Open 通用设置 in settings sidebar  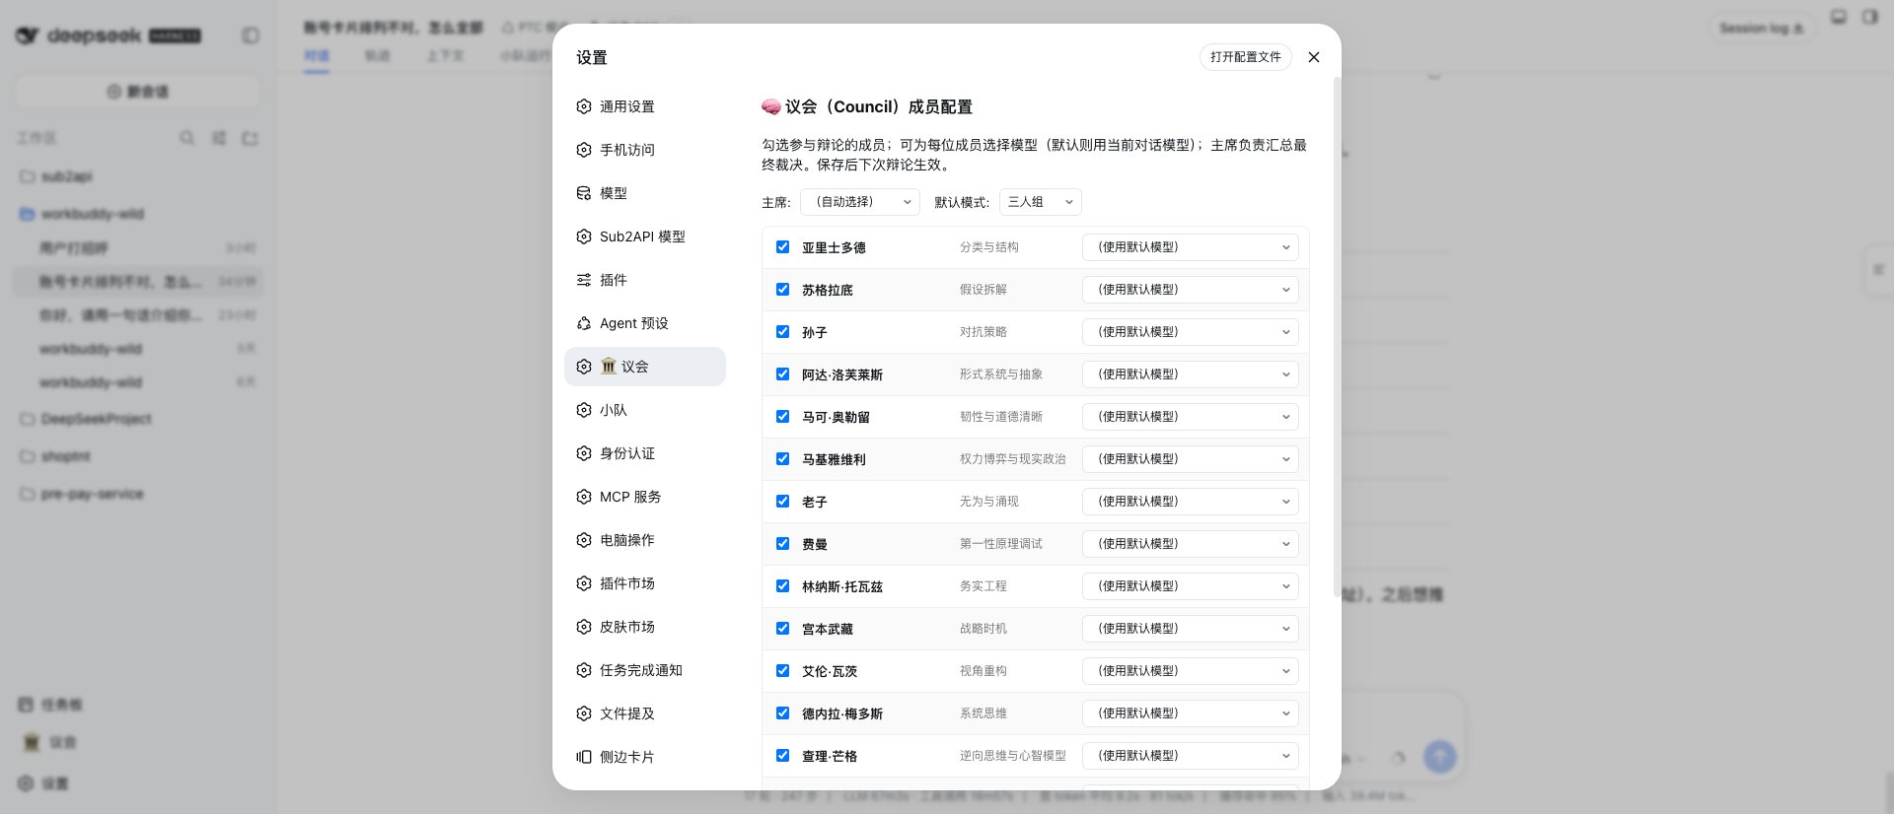pos(645,106)
